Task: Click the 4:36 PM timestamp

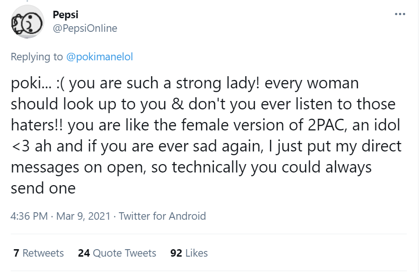Action: (29, 216)
